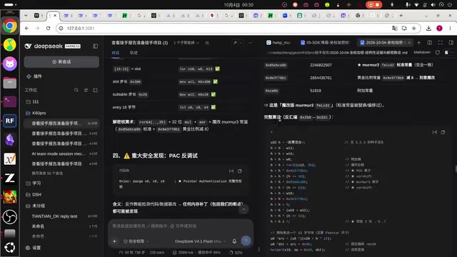Toggle wrap icon on pacga code block
This screenshot has width=457, height=257.
tap(231, 171)
